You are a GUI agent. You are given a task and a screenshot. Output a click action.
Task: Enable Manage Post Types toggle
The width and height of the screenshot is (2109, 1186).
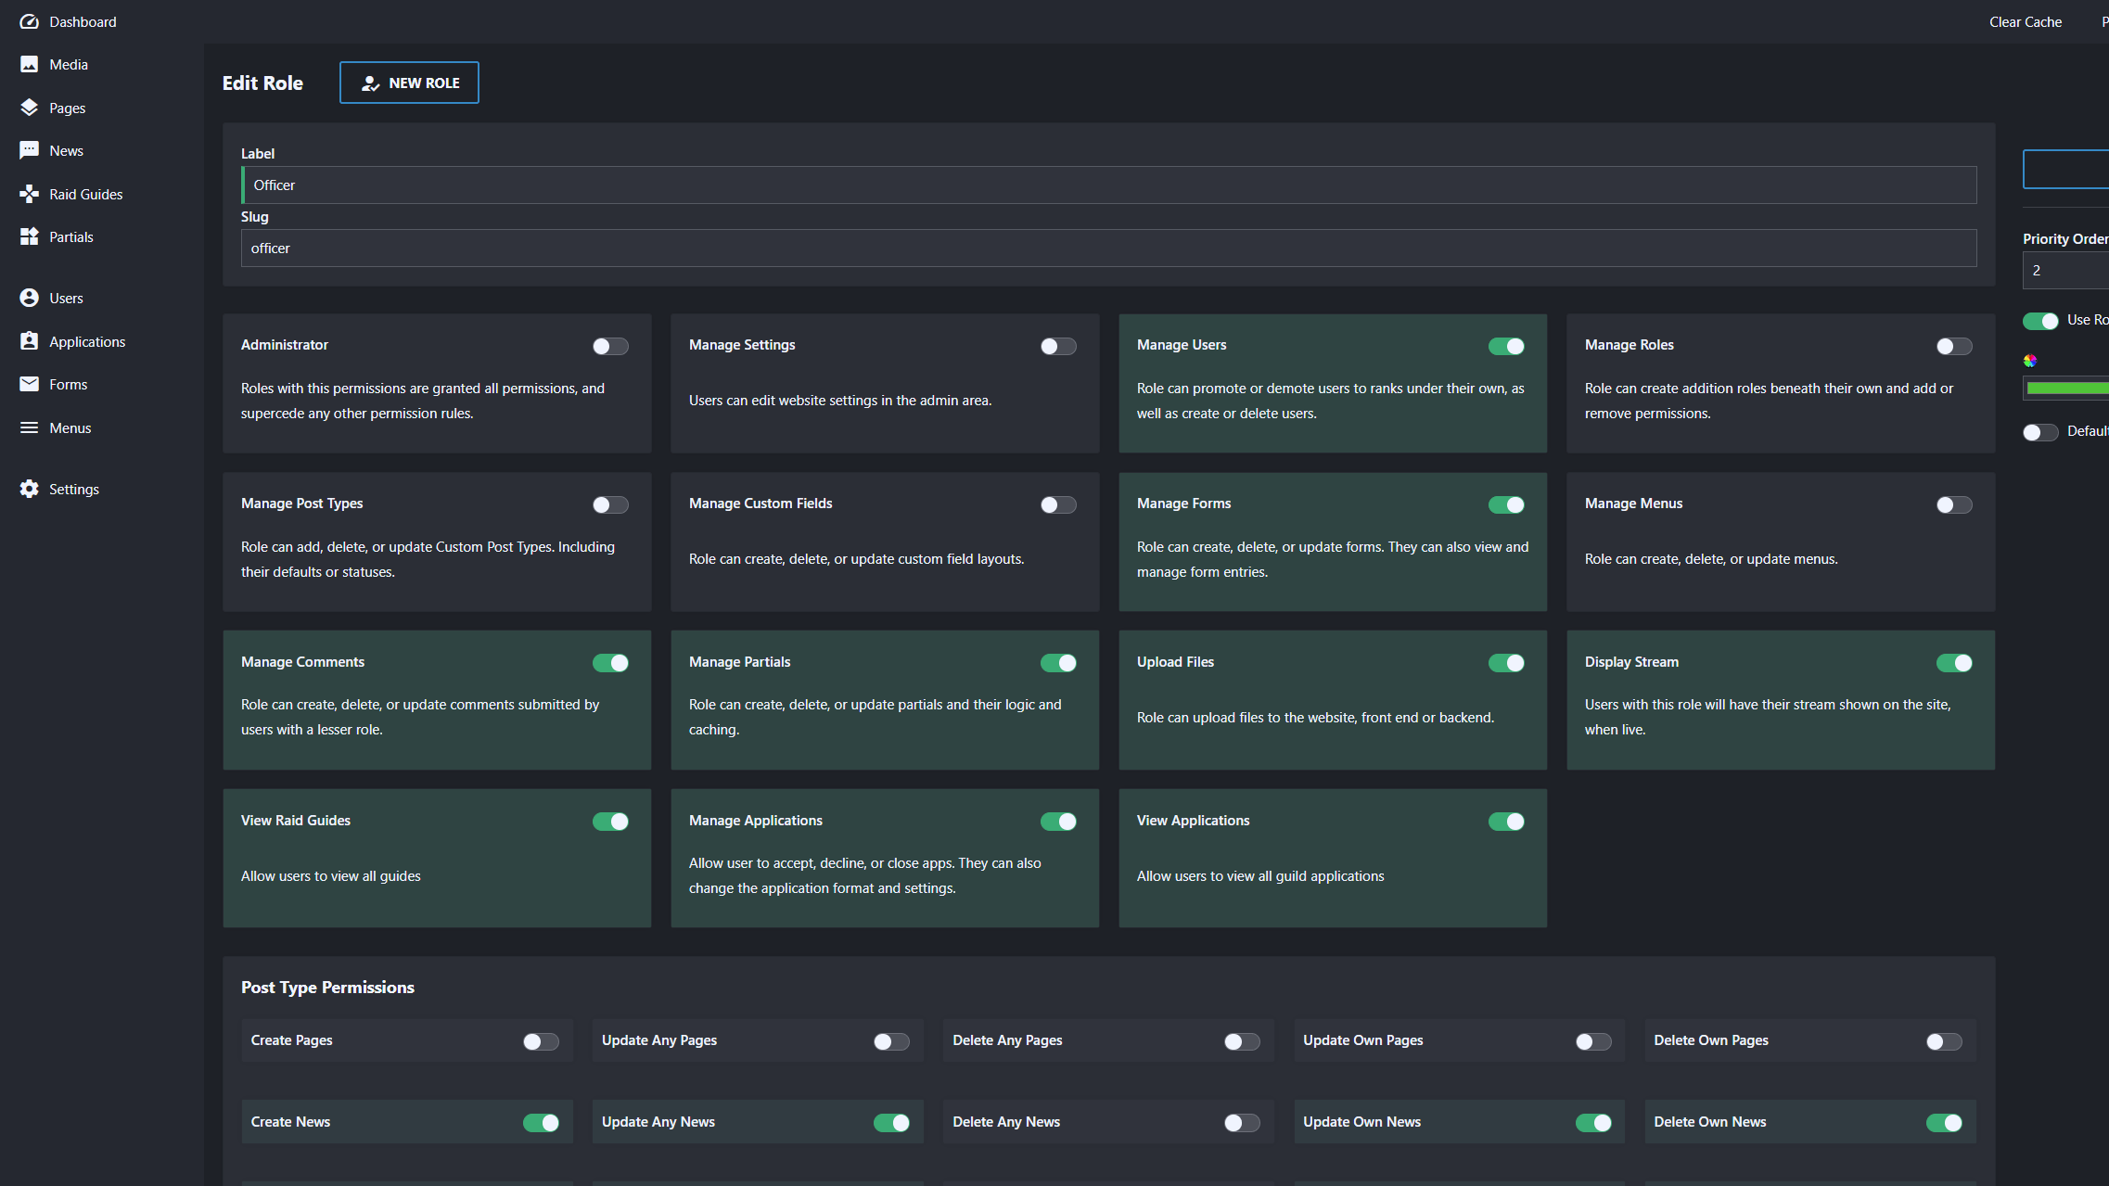pos(610,504)
